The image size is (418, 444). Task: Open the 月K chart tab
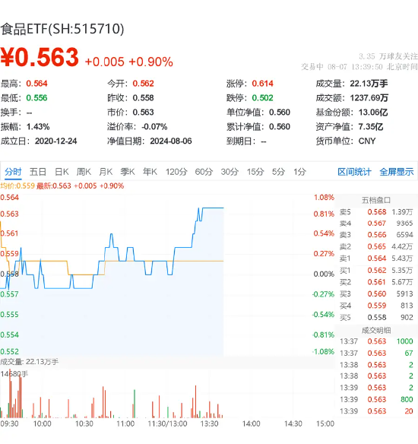pos(106,172)
